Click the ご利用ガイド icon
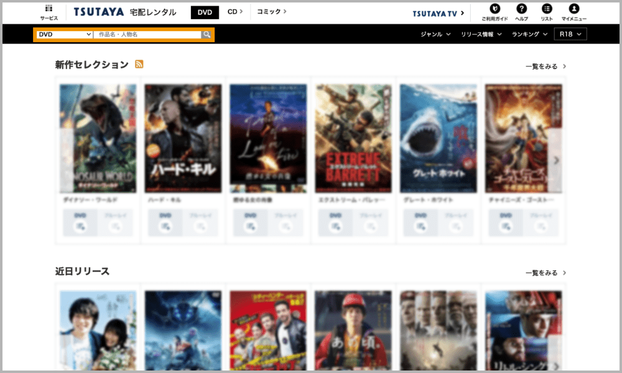The width and height of the screenshot is (622, 373). click(x=494, y=9)
